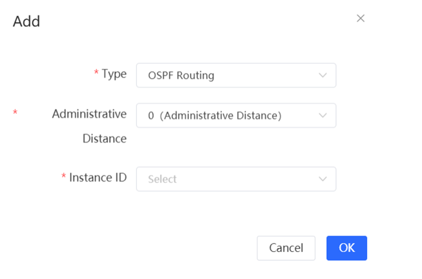
Task: Click the Add dialog title
Action: click(26, 22)
